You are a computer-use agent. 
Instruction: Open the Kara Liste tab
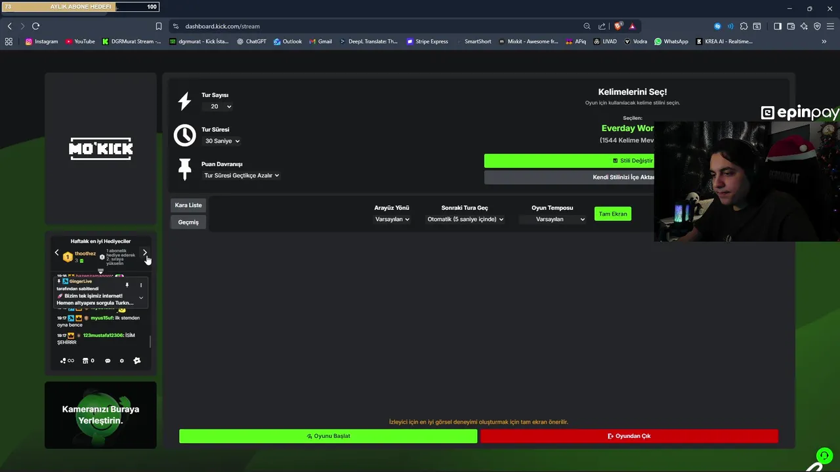click(x=188, y=205)
